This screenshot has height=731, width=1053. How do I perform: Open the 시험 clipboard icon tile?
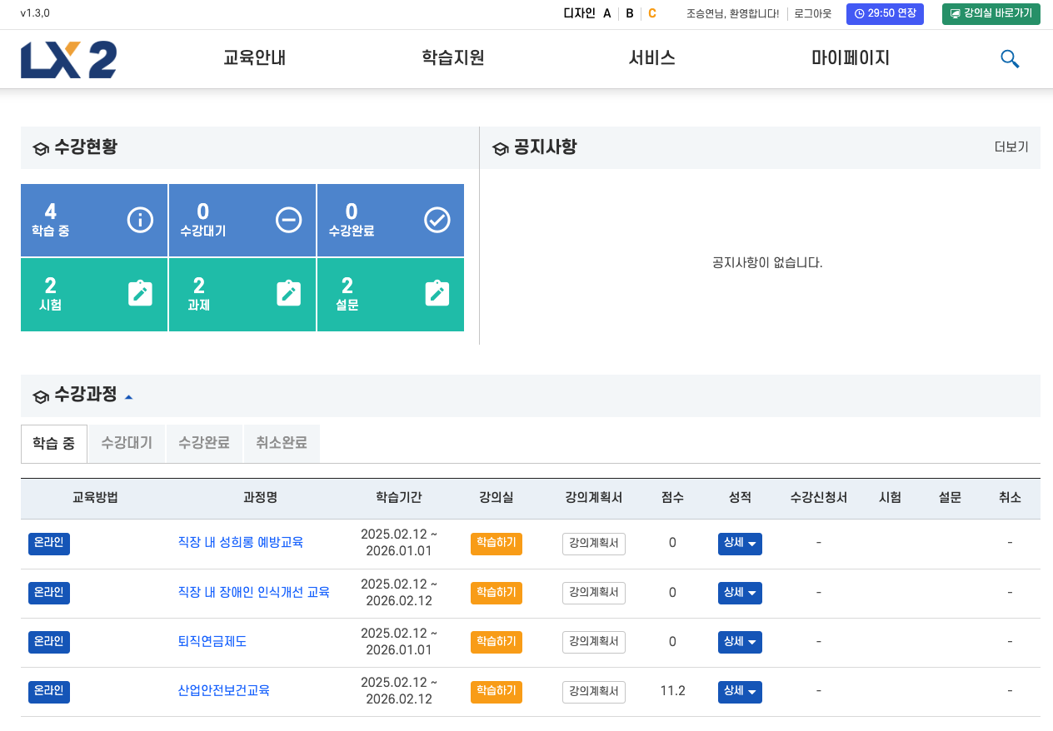click(x=140, y=293)
